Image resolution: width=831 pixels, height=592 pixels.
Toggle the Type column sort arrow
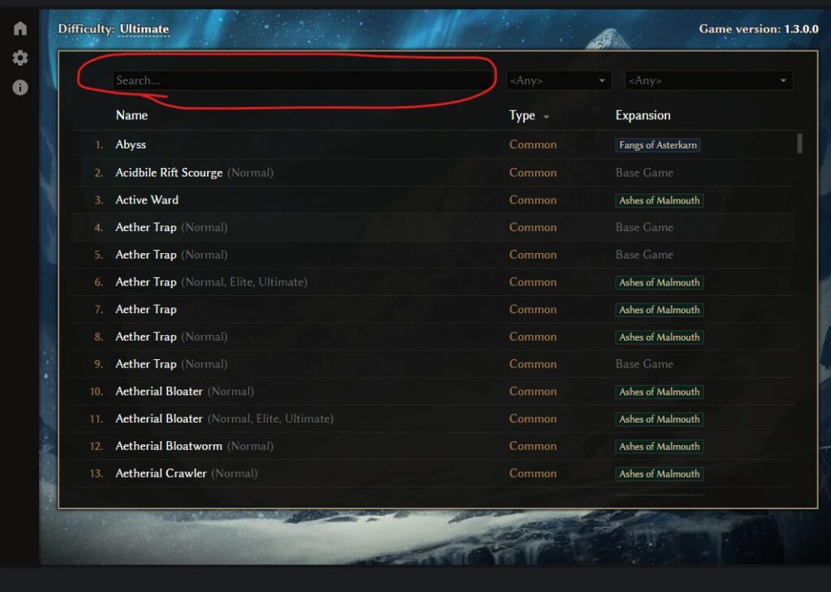[546, 117]
